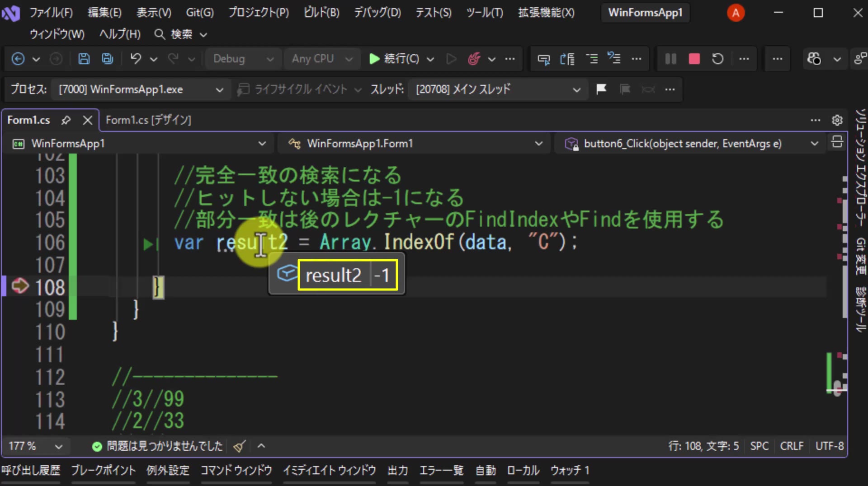Click the 問題は見つかりませんでした status
This screenshot has height=486, width=868.
157,446
